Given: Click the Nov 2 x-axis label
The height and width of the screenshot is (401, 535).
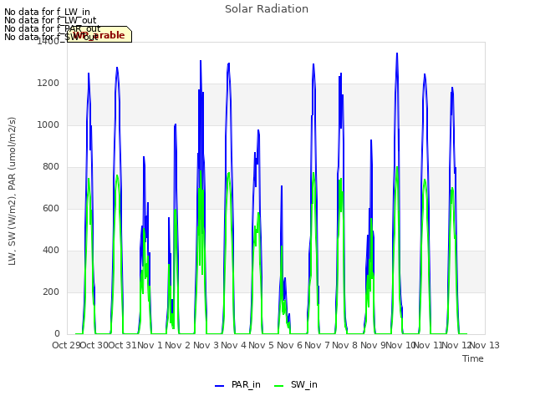Looking at the screenshot, I should (x=177, y=345).
